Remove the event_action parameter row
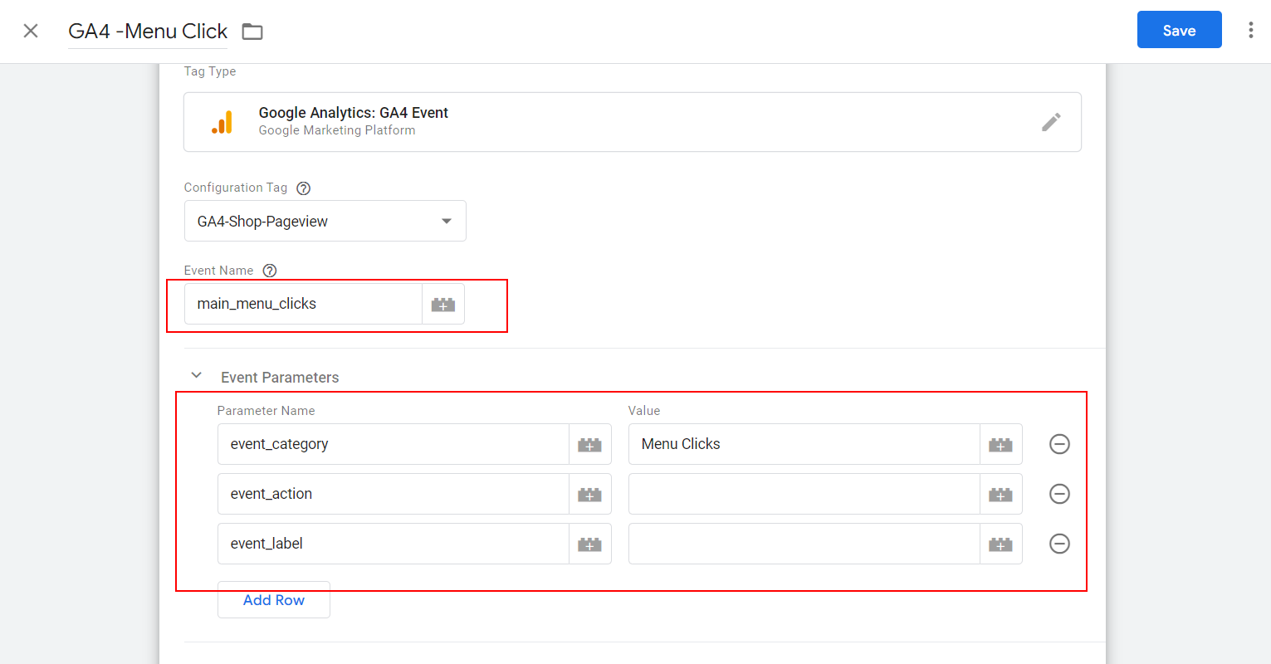The image size is (1271, 664). tap(1059, 494)
